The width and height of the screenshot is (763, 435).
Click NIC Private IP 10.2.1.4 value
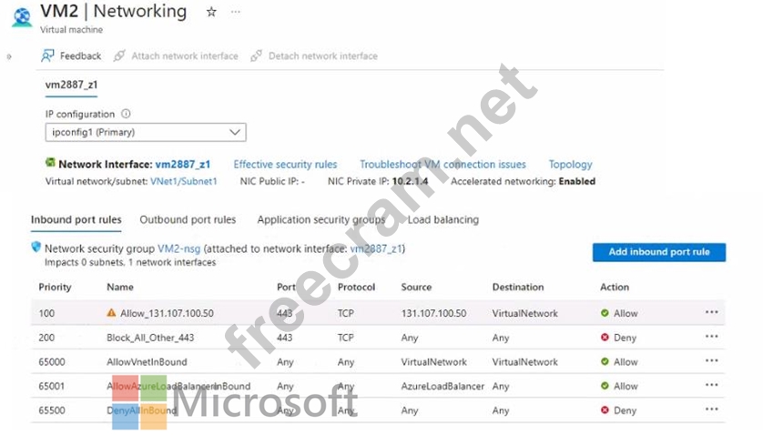coord(411,181)
